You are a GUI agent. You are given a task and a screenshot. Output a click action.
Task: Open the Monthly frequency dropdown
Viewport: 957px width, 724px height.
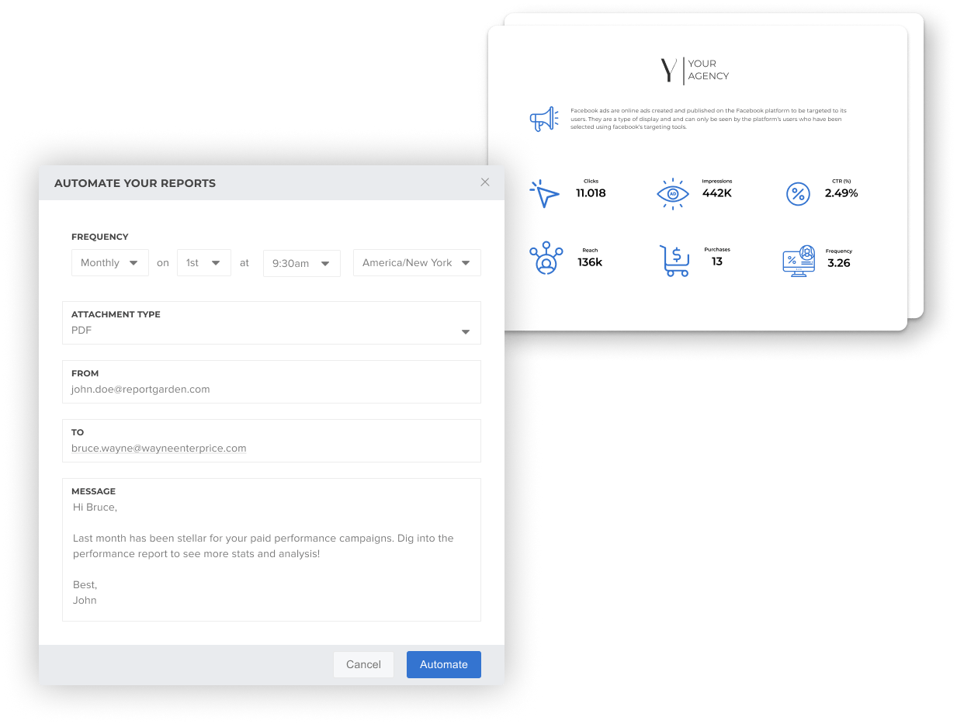point(110,263)
